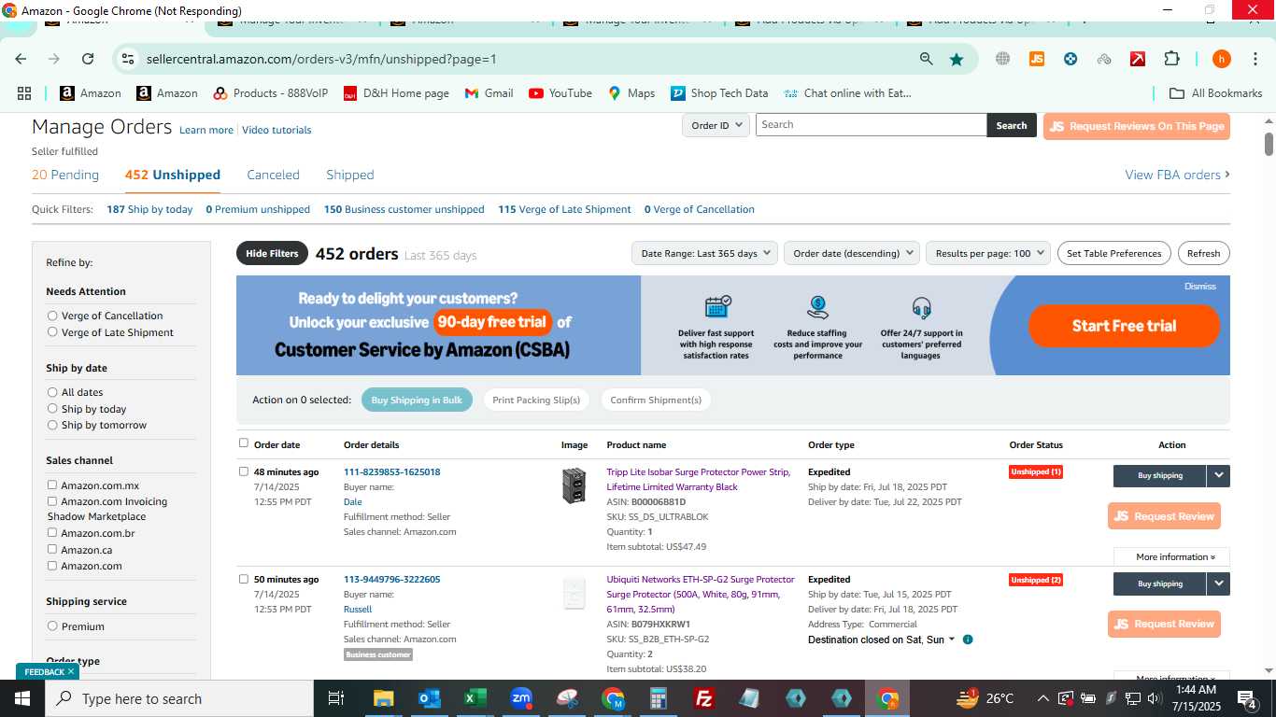
Task: Open the YouTube bookmark
Action: (x=560, y=93)
